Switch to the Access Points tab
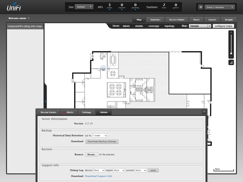The width and height of the screenshot is (243, 182). pyautogui.click(x=177, y=20)
